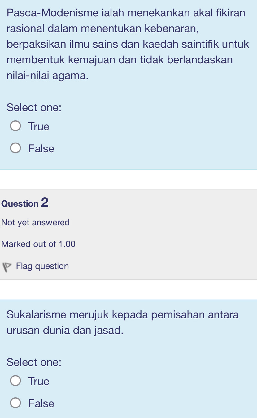Click the Marked out of 1.00 text
Viewport: 257px width, 418px height.
click(x=38, y=244)
